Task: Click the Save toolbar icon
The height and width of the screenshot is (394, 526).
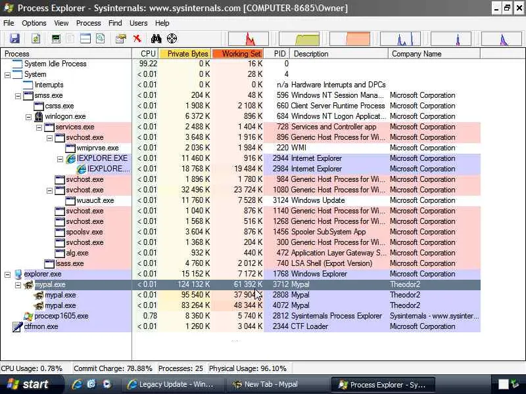Action: (x=14, y=39)
